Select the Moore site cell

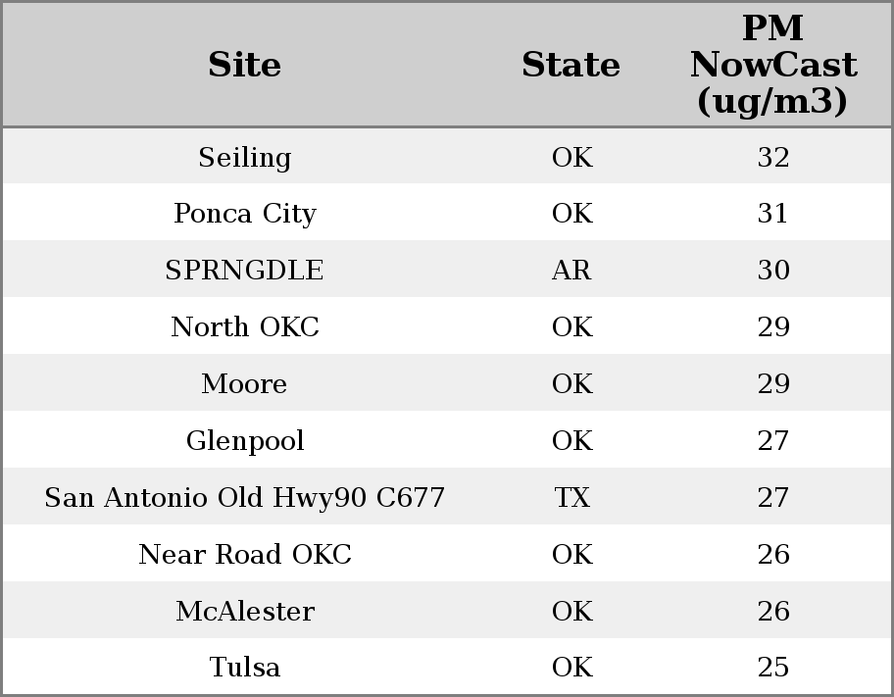[x=244, y=384]
